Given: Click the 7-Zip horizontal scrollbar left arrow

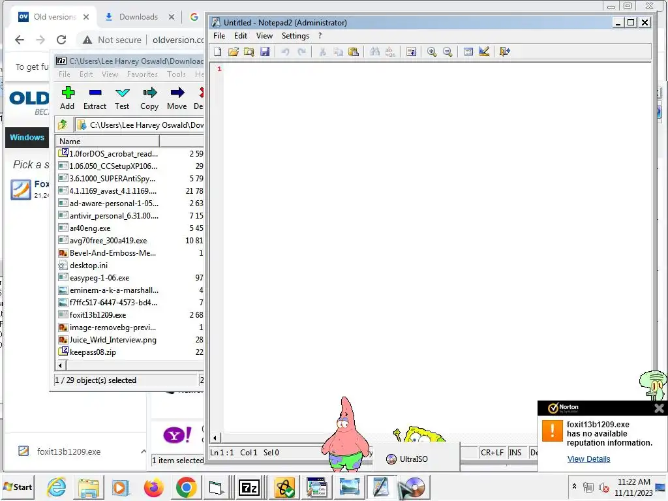Looking at the screenshot, I should (61, 365).
